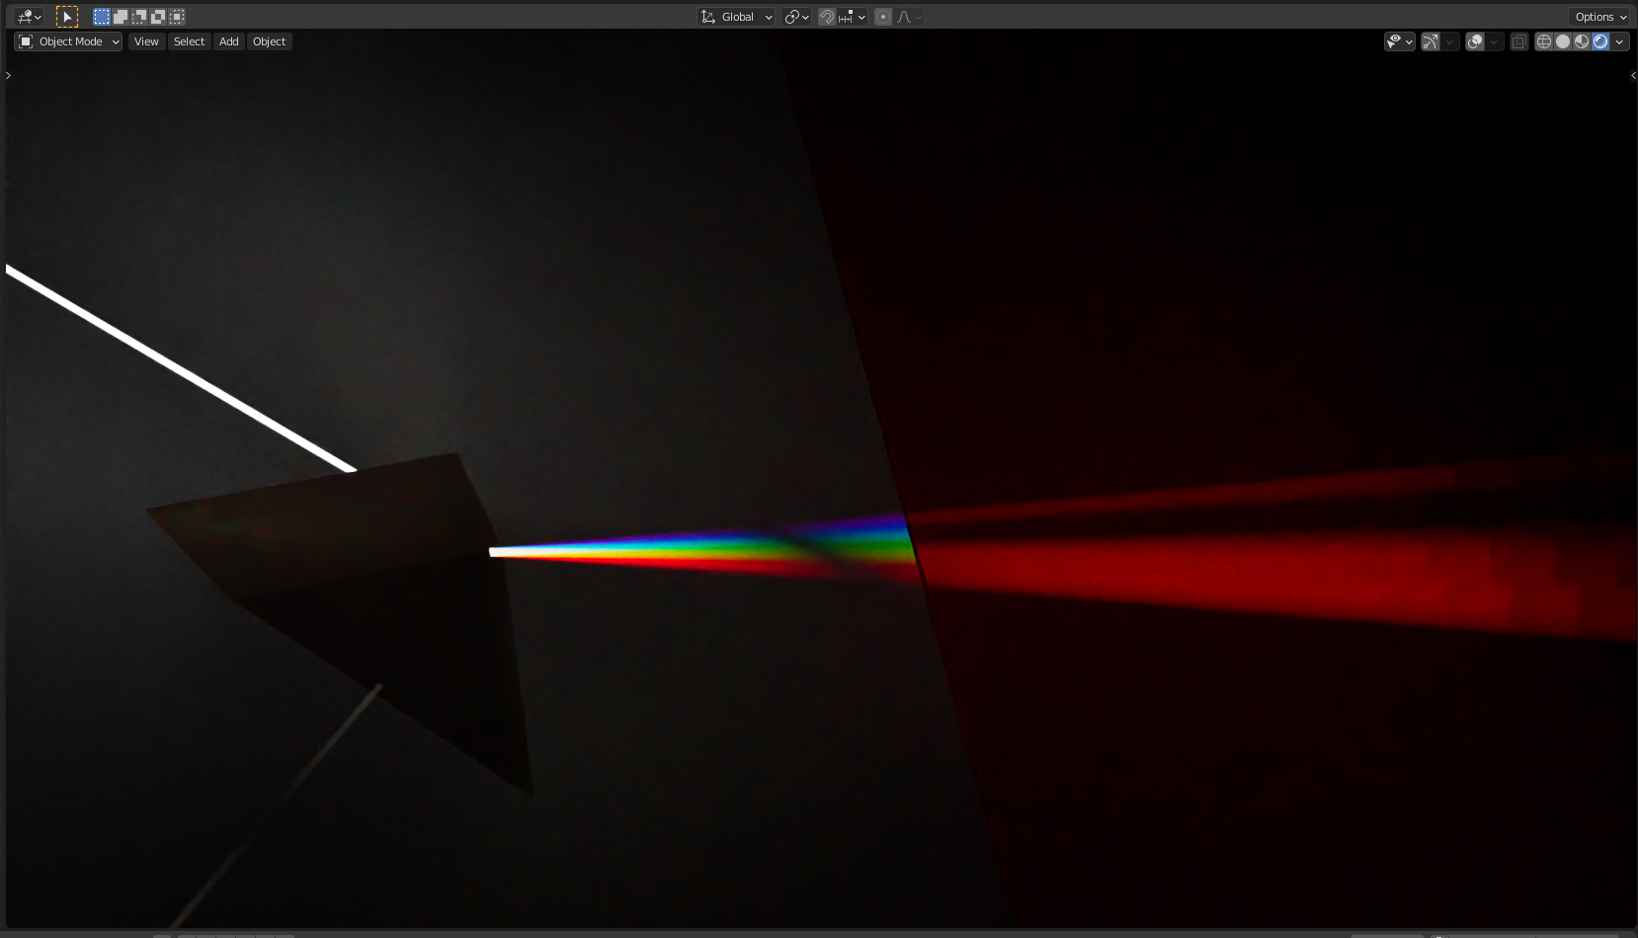Image resolution: width=1638 pixels, height=938 pixels.
Task: Open the View menu
Action: click(146, 41)
